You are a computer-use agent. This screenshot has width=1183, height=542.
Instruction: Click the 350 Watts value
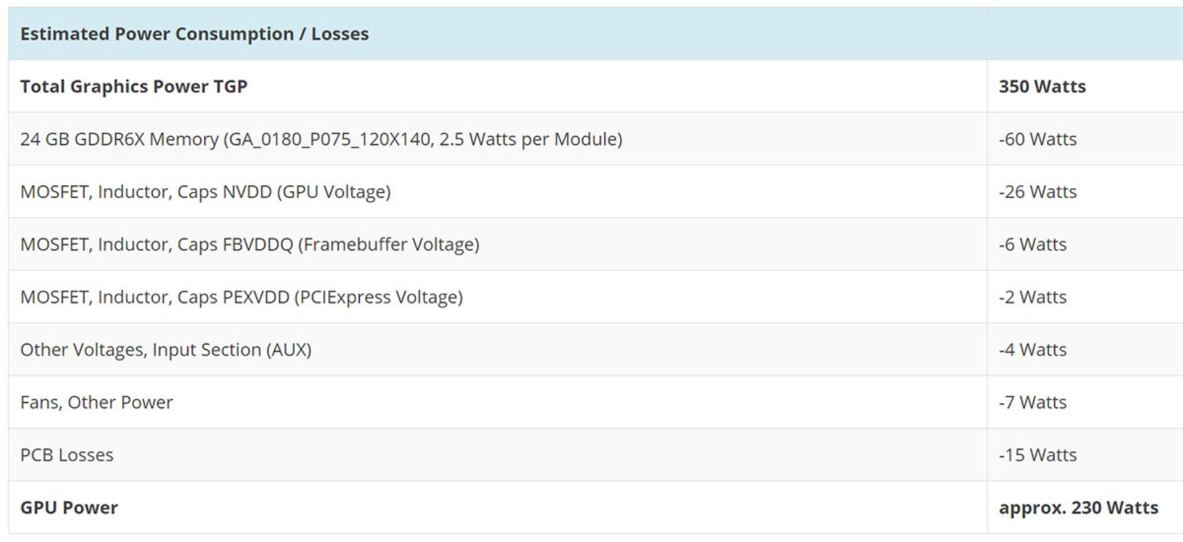click(1043, 86)
